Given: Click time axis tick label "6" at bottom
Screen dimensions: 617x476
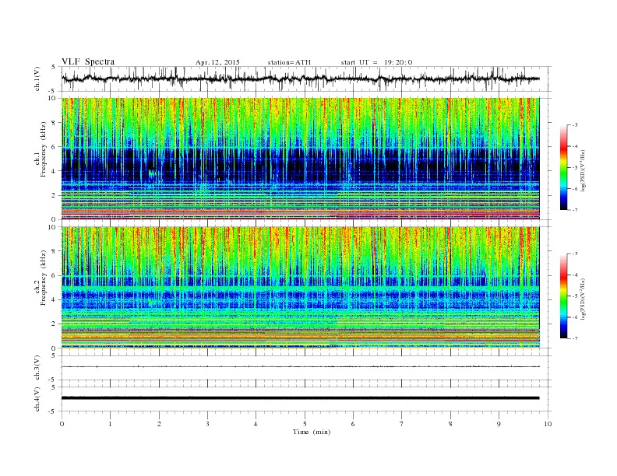Looking at the screenshot, I should pyautogui.click(x=354, y=424).
